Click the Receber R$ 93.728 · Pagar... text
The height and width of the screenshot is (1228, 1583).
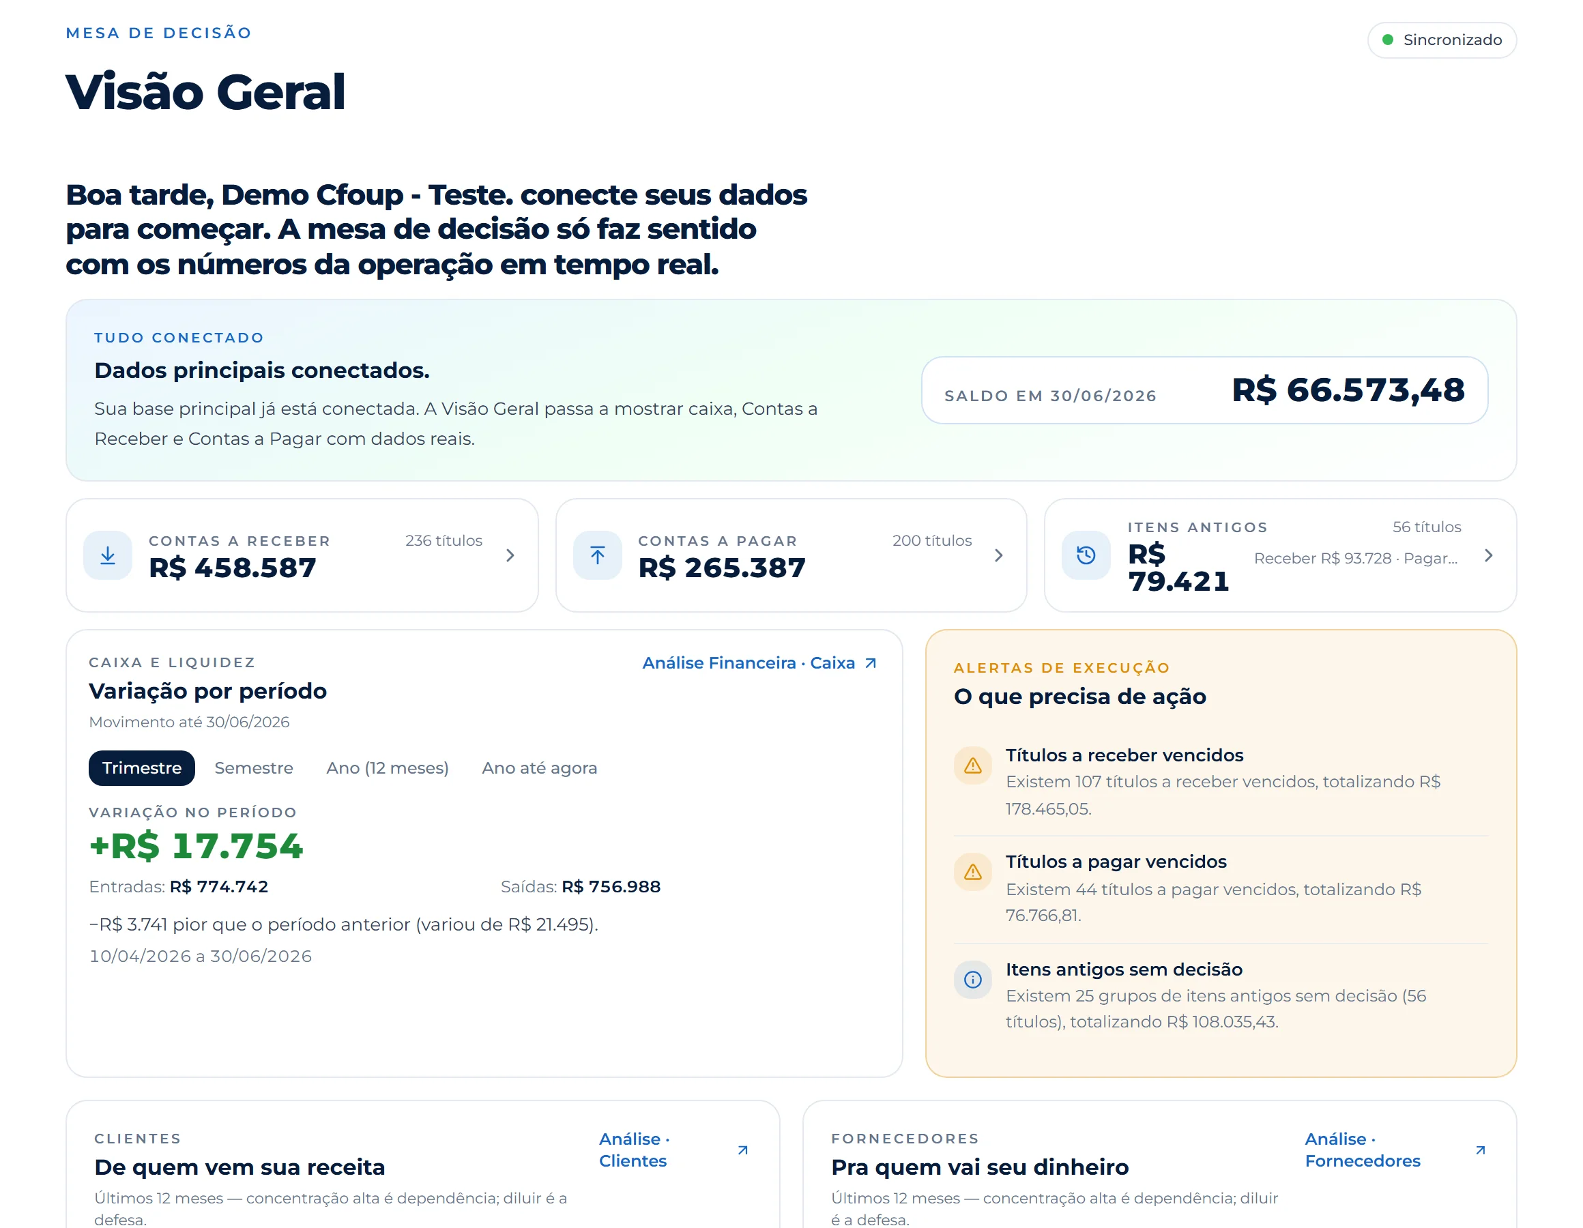pos(1355,558)
